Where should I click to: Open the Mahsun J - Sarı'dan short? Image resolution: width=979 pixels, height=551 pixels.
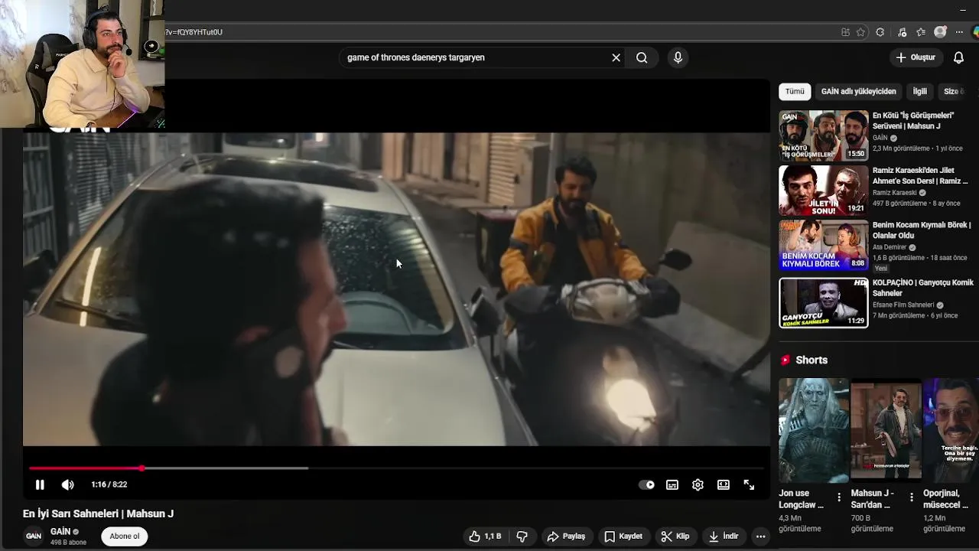886,431
